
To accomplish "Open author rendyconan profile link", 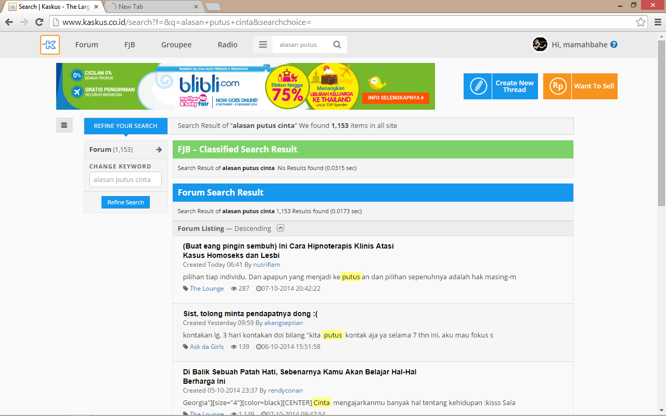I will 286,391.
